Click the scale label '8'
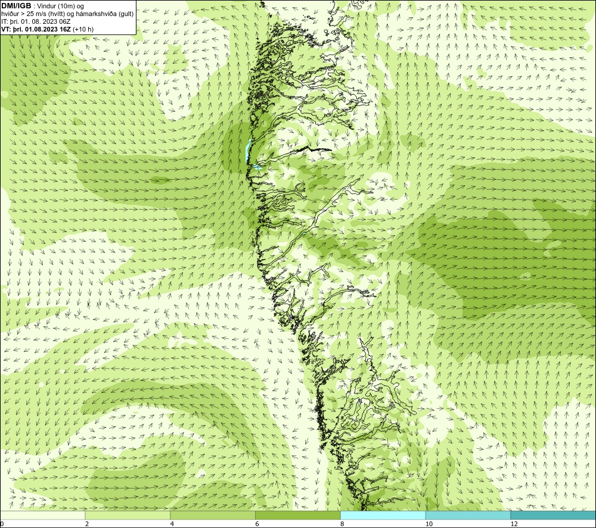The height and width of the screenshot is (528, 596). click(x=343, y=524)
